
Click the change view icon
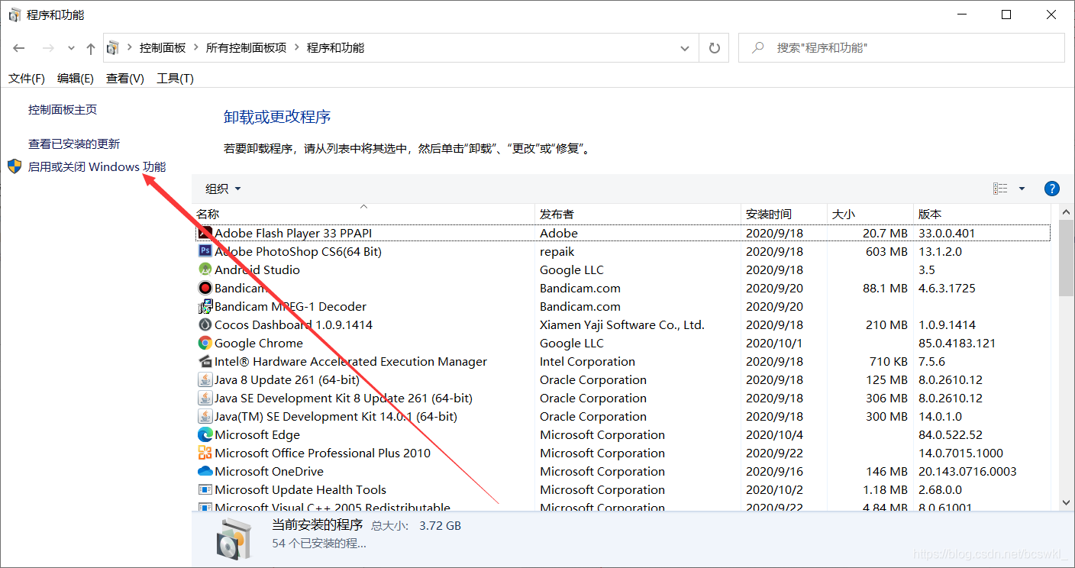[1000, 189]
